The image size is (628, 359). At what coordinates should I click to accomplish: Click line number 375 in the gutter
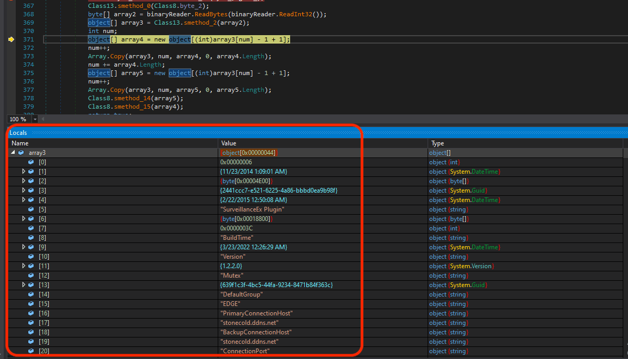[28, 73]
